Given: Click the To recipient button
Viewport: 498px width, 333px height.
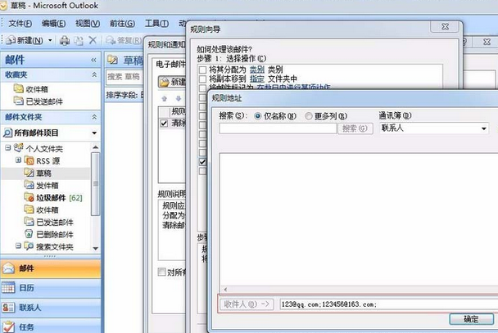Looking at the screenshot, I should 247,304.
